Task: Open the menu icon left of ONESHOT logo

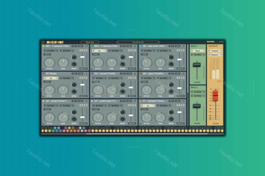Action: pos(43,42)
